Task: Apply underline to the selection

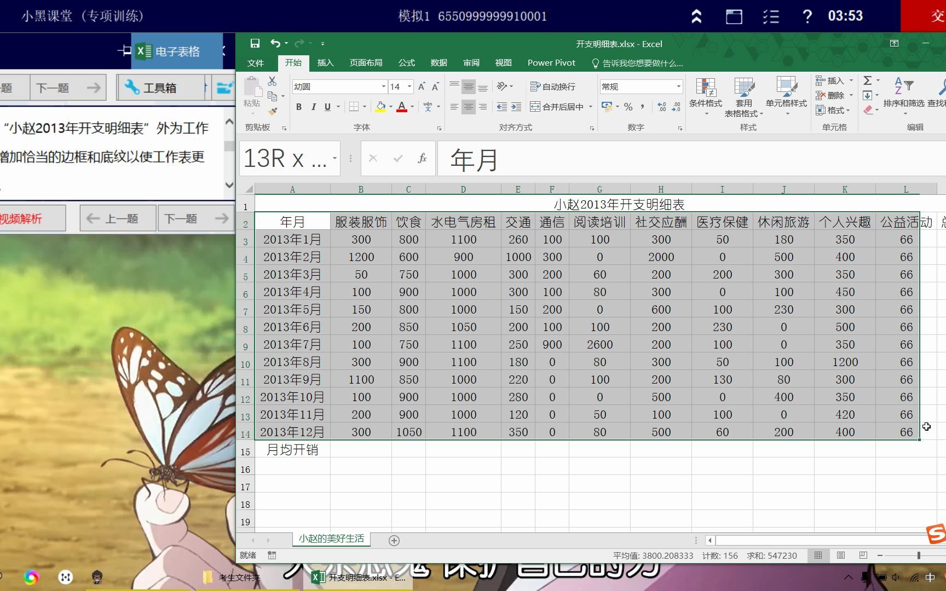Action: click(327, 107)
